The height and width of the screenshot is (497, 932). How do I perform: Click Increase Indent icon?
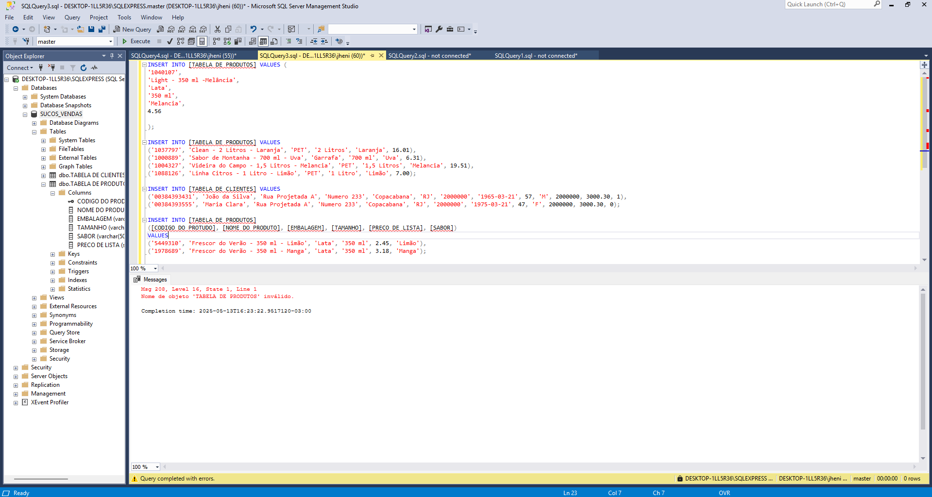324,41
